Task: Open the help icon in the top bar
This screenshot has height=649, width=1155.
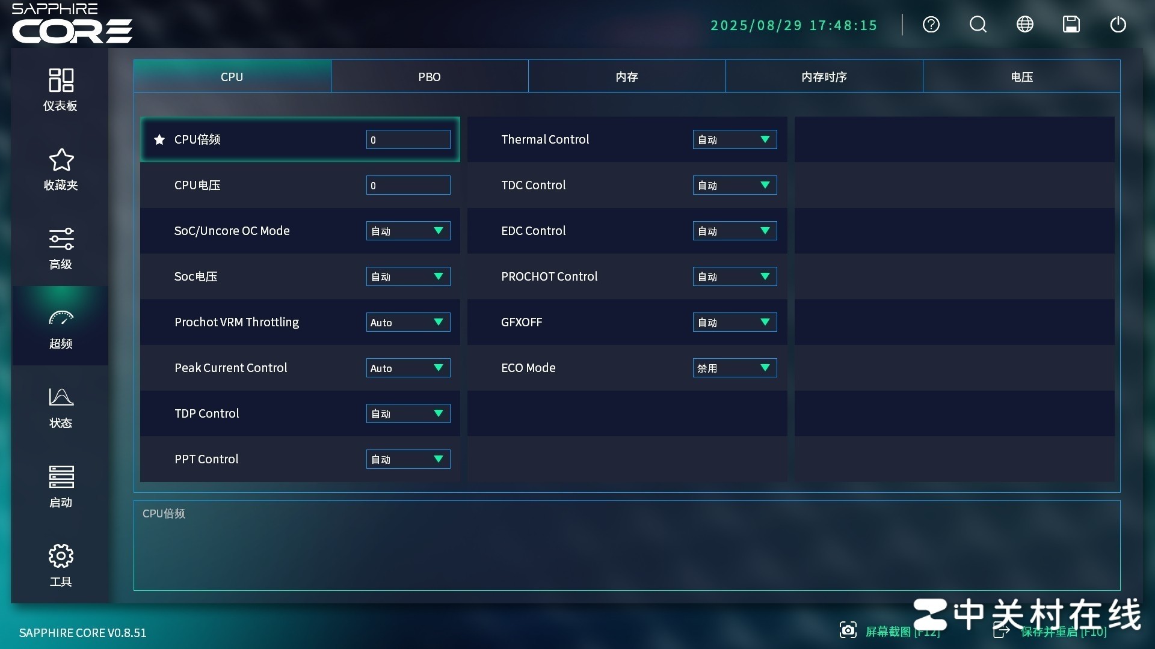Action: click(x=931, y=25)
